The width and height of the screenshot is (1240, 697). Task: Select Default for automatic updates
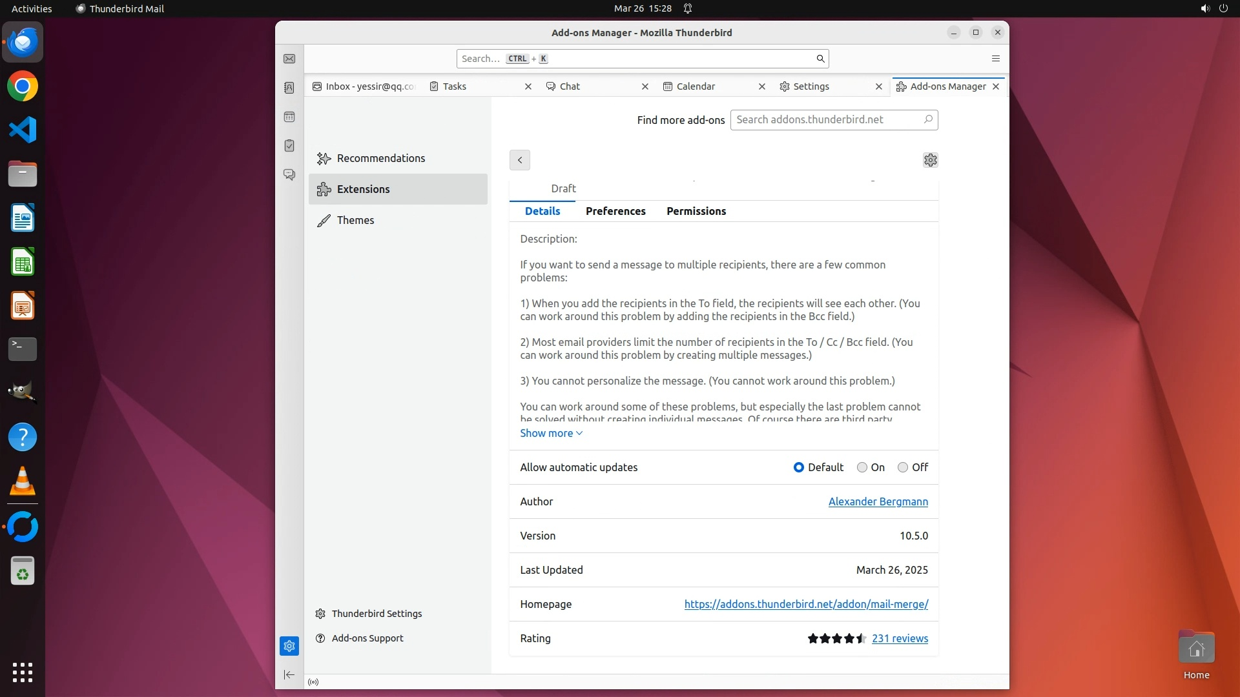click(799, 467)
